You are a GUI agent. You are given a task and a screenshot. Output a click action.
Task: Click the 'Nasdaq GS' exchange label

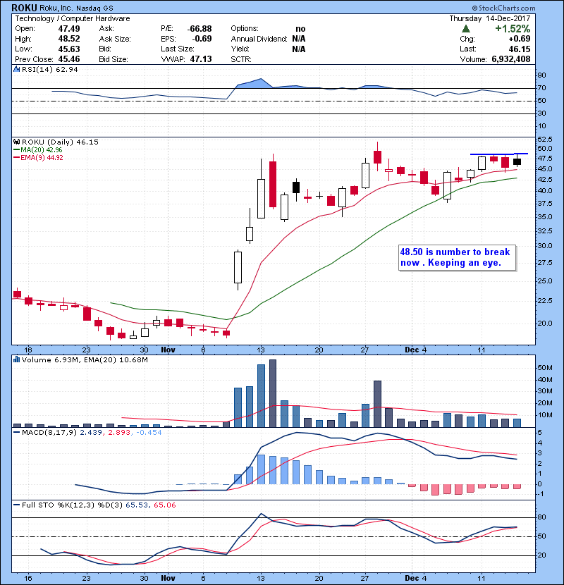pyautogui.click(x=94, y=8)
